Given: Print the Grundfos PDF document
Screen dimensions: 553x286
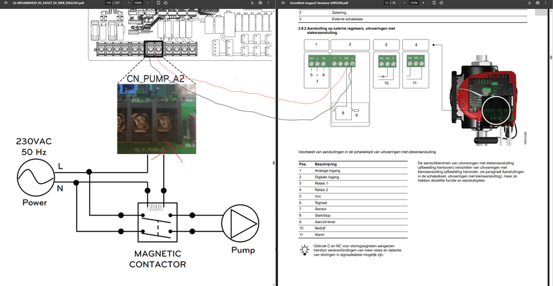Looking at the screenshot, I should [x=537, y=3].
